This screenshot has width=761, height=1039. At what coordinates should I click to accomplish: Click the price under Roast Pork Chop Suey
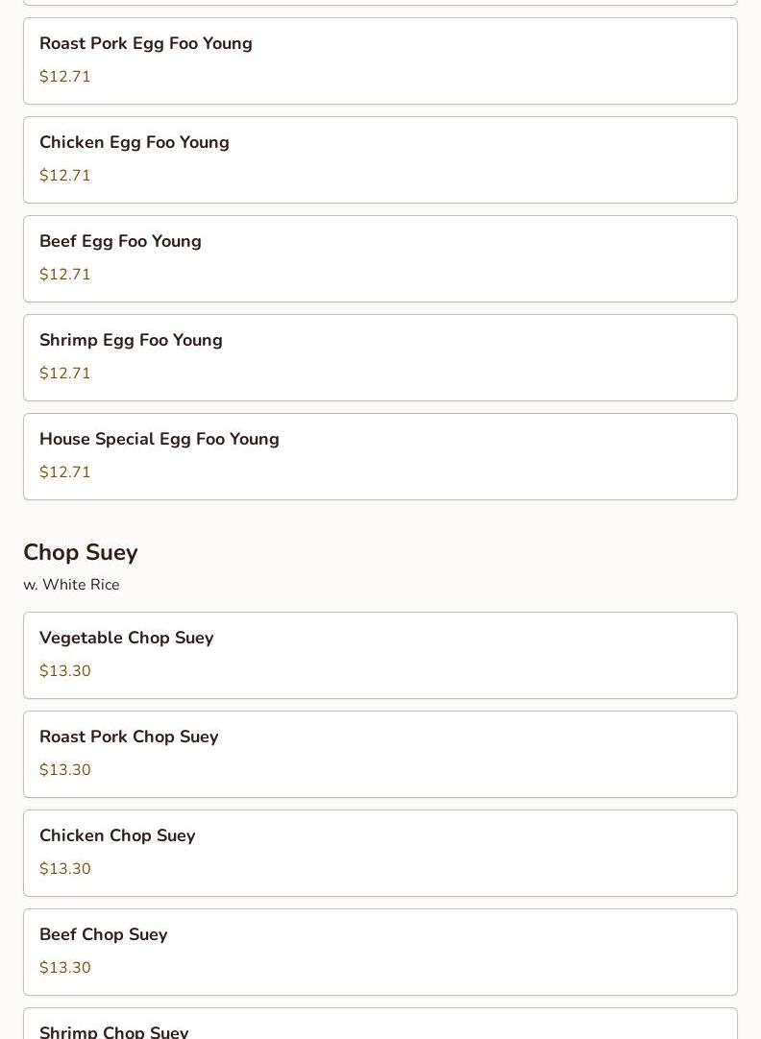pyautogui.click(x=65, y=770)
